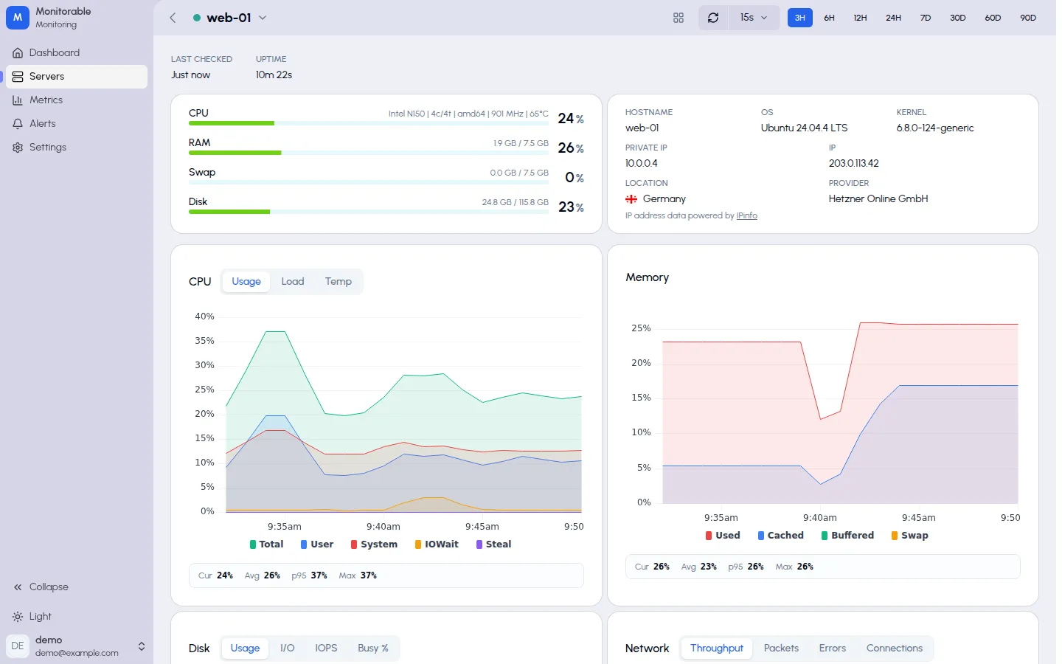Switch Disk chart to Usage tab
The height and width of the screenshot is (664, 1062).
coord(245,648)
